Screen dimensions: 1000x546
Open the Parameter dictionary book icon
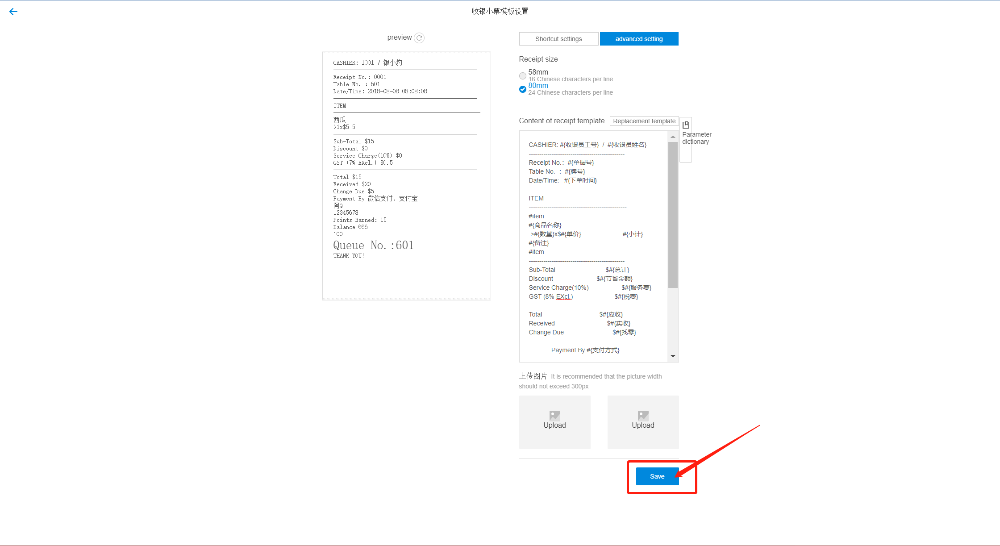tap(686, 125)
